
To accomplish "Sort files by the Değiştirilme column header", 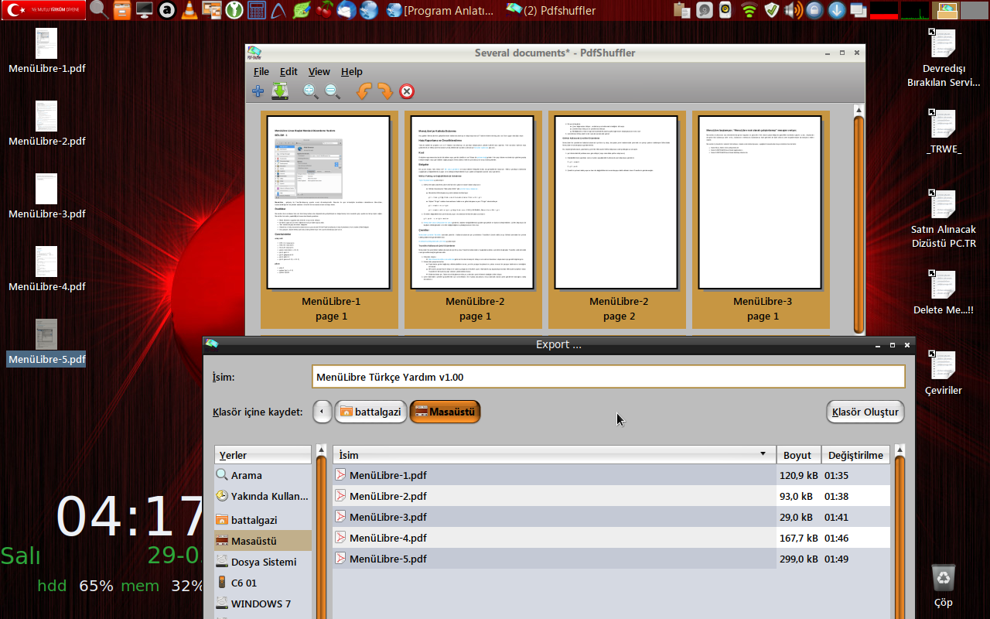I will pyautogui.click(x=855, y=455).
